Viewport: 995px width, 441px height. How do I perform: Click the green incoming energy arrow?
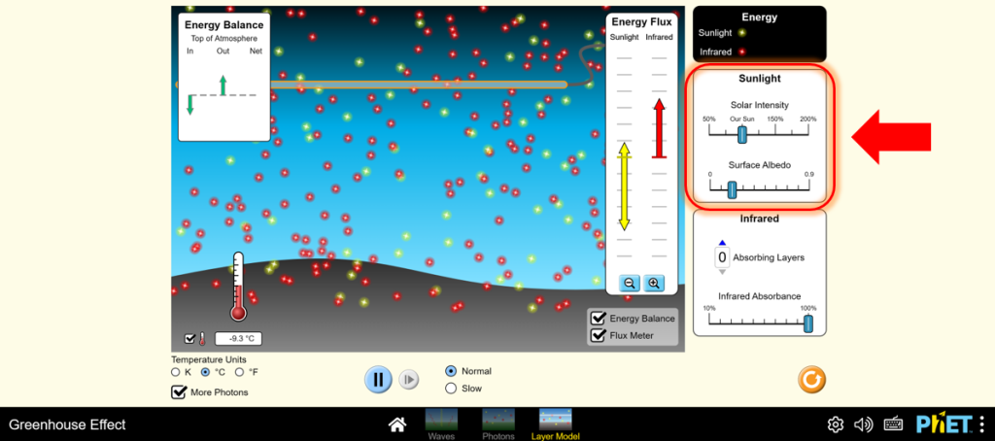189,105
